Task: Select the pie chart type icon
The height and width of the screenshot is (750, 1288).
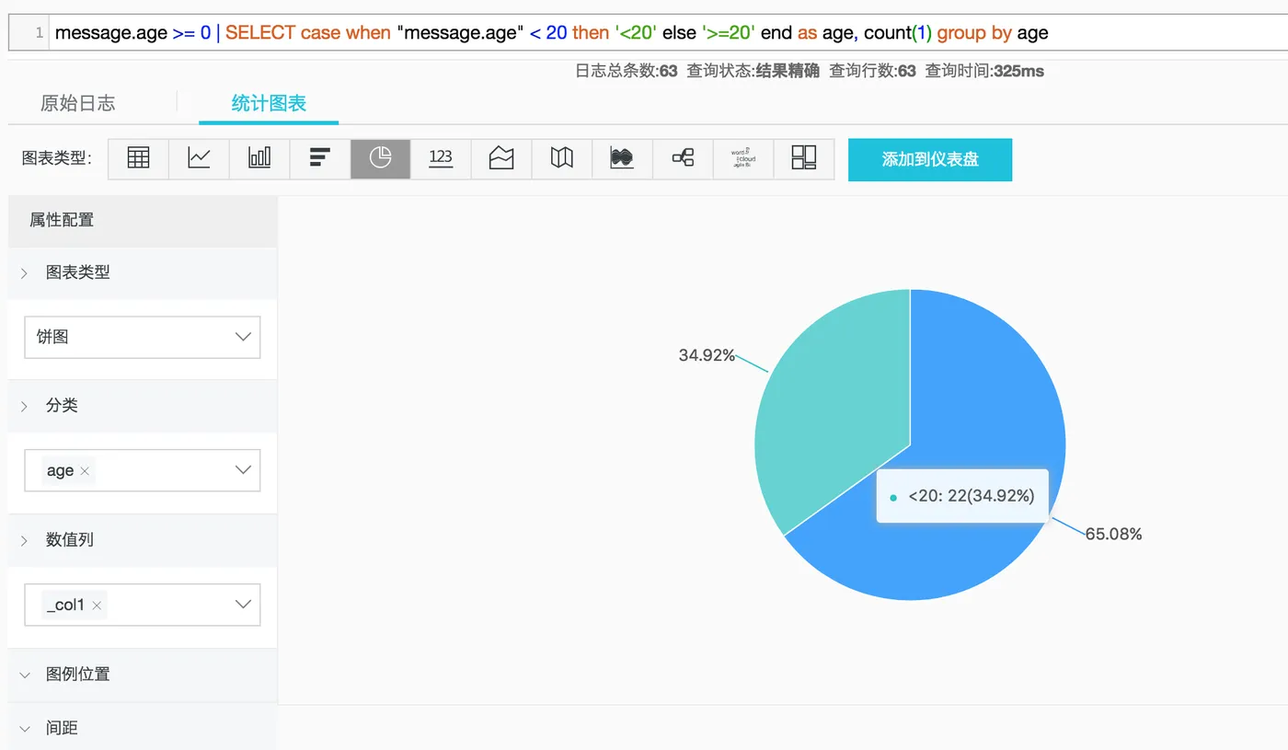Action: (380, 158)
